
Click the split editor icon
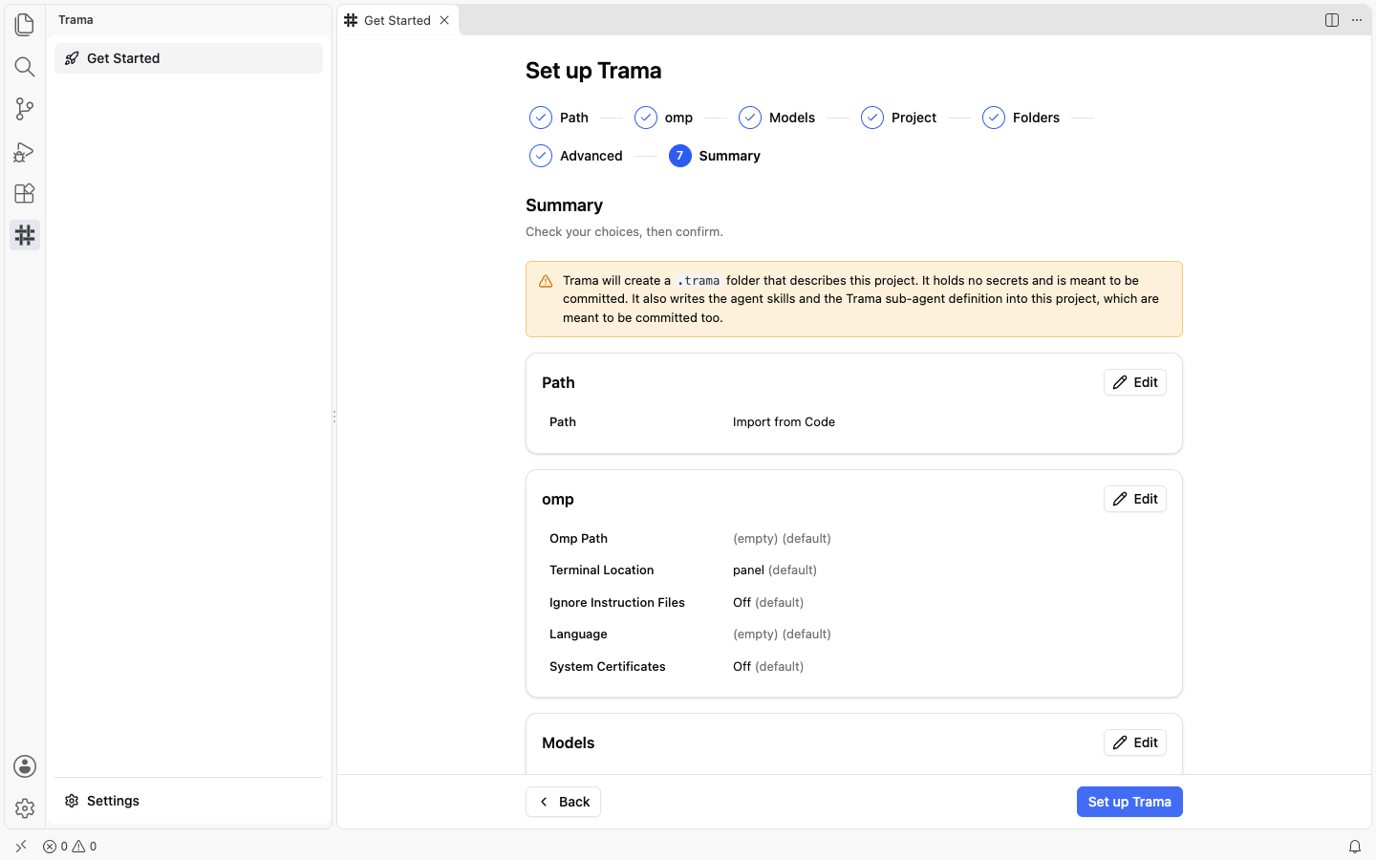pos(1332,20)
